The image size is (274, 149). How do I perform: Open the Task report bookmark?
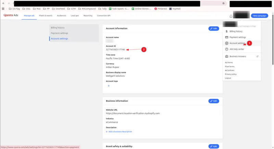tap(119, 9)
